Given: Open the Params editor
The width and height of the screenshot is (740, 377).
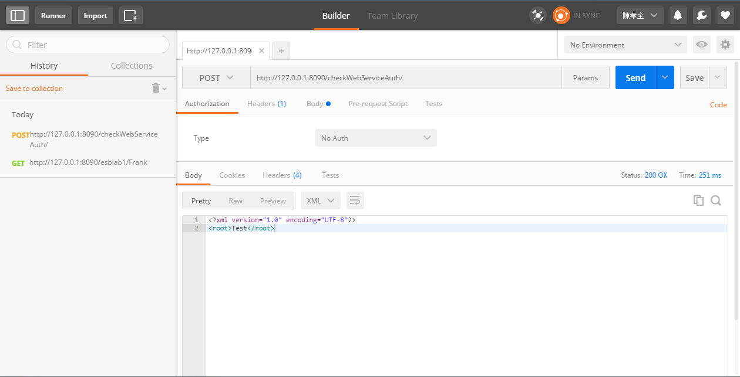Looking at the screenshot, I should [586, 77].
